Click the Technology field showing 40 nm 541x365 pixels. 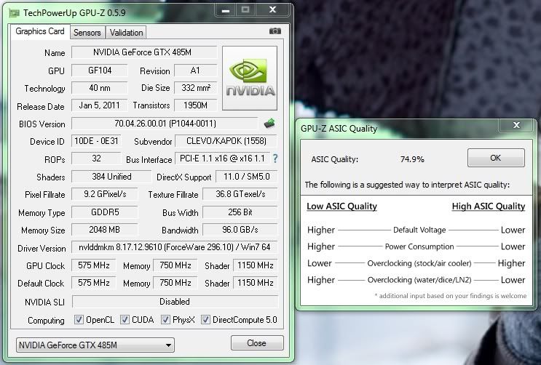click(100, 88)
